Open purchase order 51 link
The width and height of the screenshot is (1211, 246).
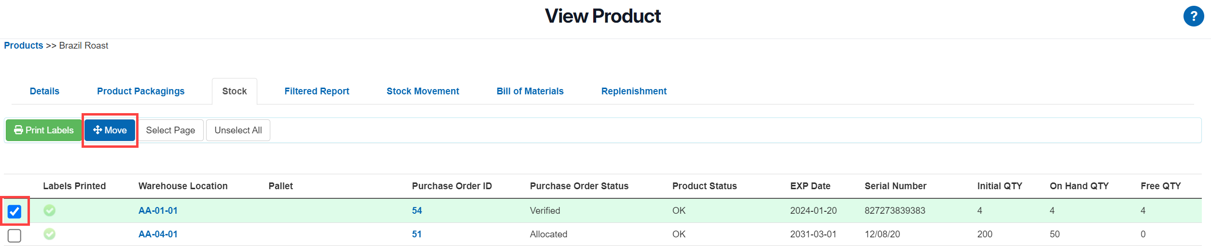tap(417, 234)
